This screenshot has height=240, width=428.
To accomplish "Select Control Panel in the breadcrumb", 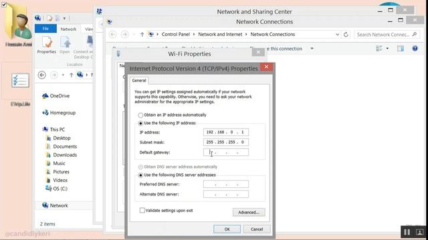I will point(175,34).
